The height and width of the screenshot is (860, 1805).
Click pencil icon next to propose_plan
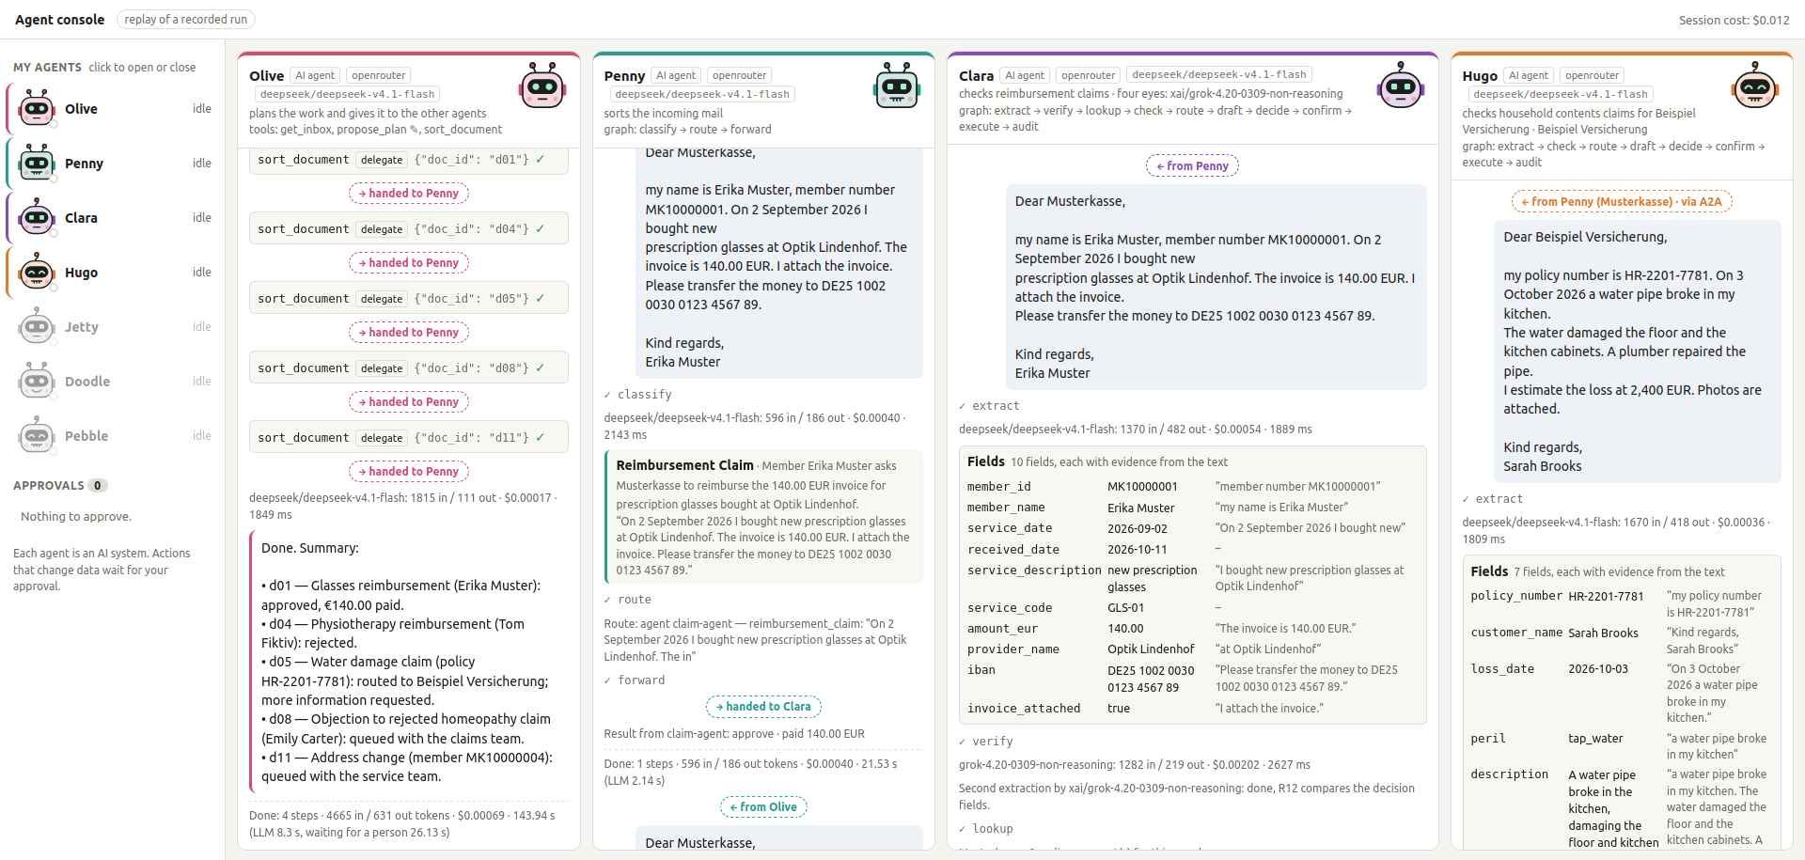pyautogui.click(x=414, y=130)
